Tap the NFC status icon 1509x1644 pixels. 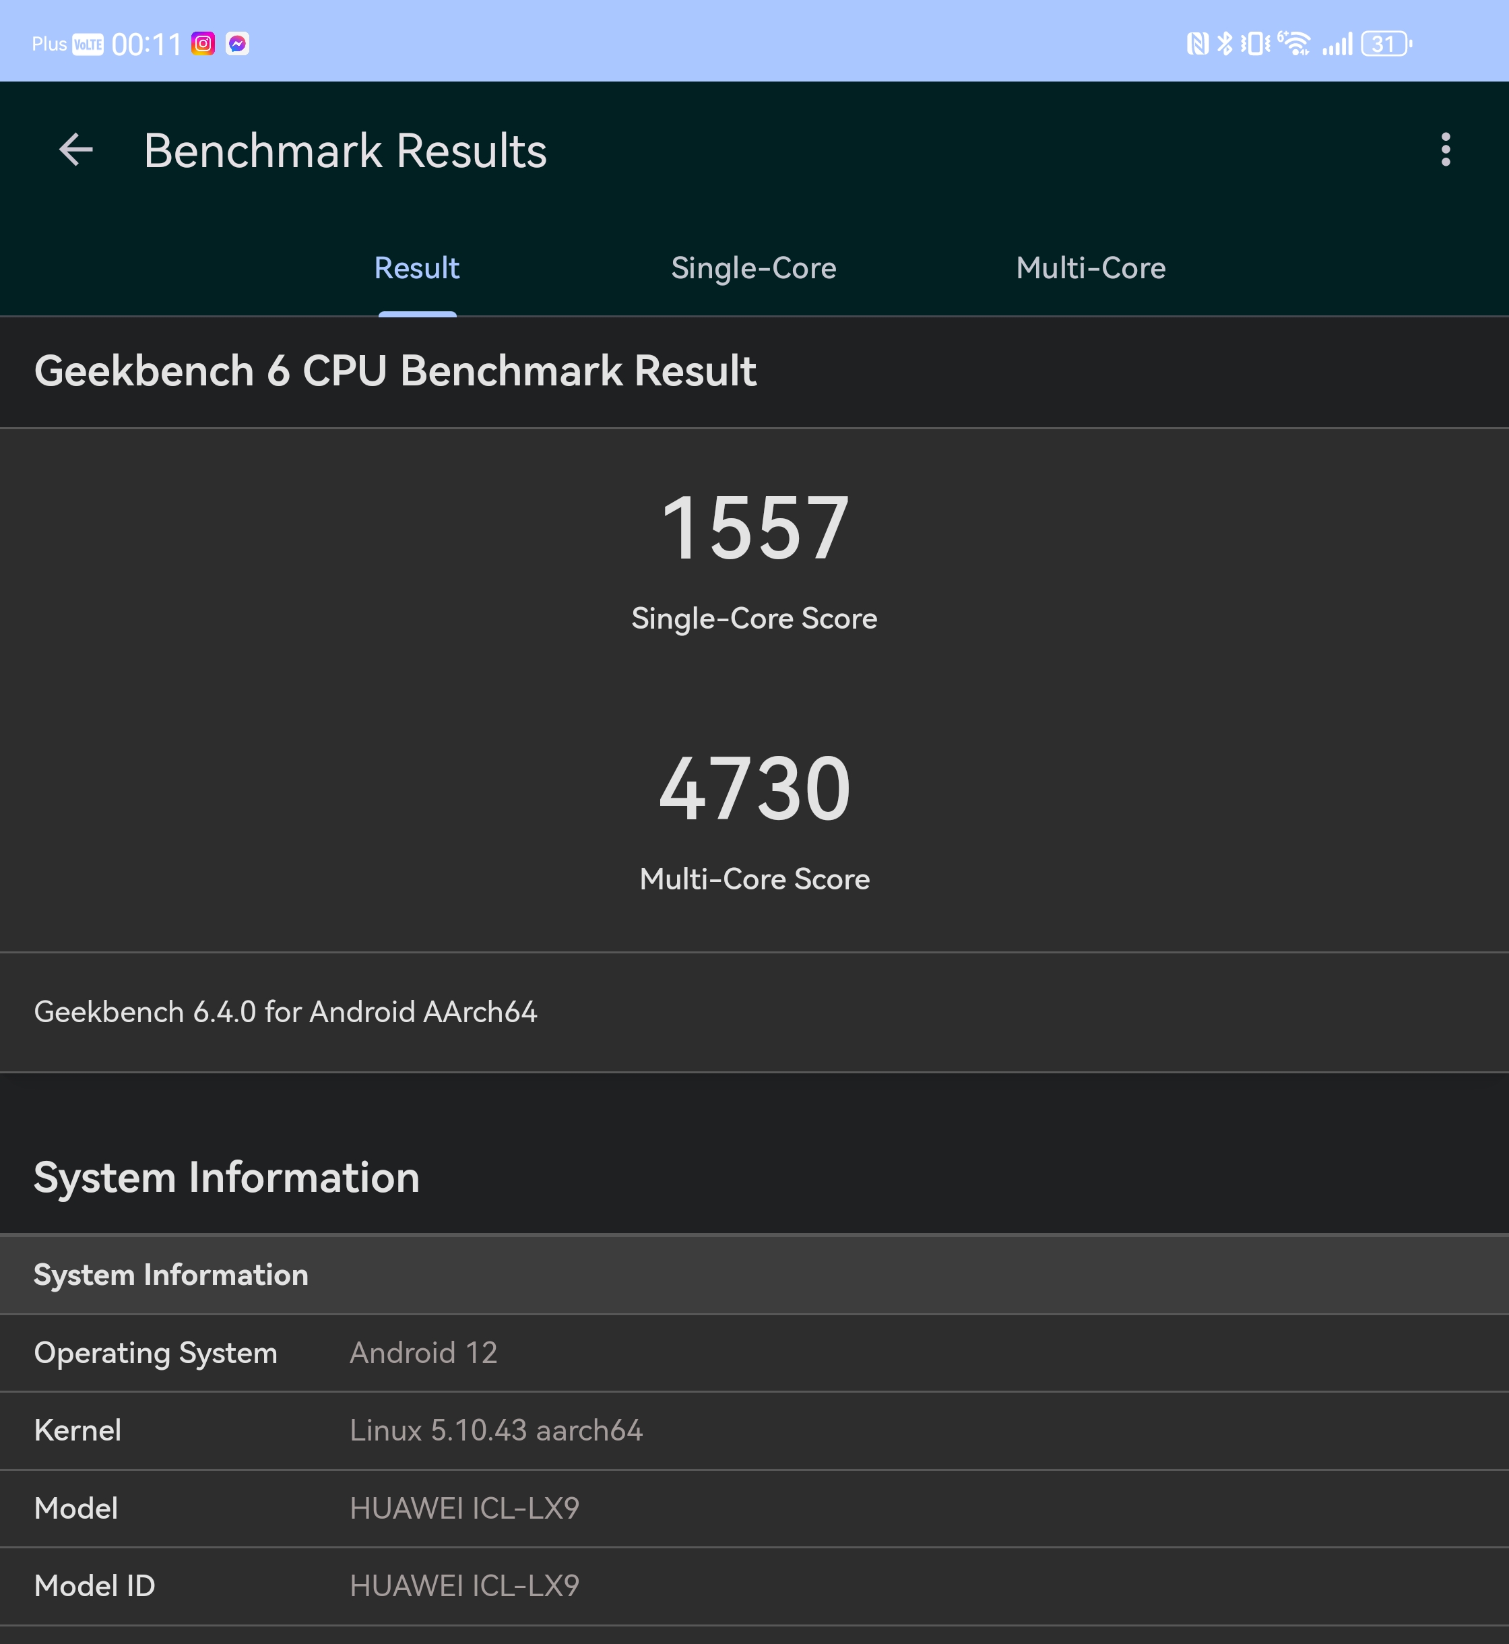(x=1197, y=43)
